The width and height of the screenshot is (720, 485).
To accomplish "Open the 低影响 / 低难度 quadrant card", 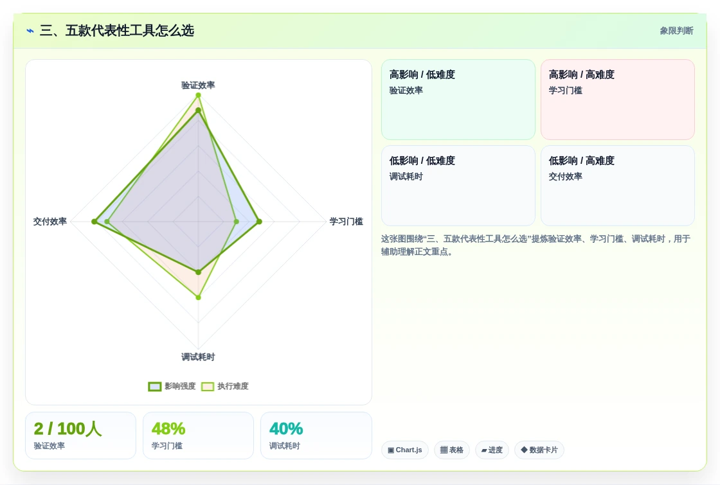I will [458, 186].
